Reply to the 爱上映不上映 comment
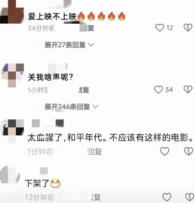 pos(89,28)
